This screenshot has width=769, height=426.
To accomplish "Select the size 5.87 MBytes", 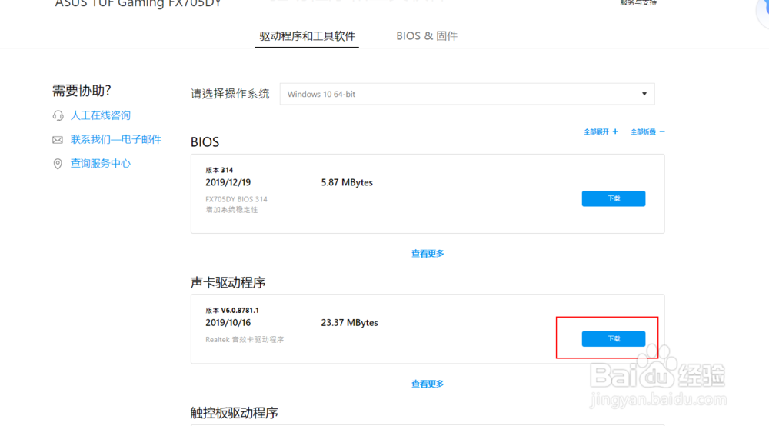I will (347, 182).
